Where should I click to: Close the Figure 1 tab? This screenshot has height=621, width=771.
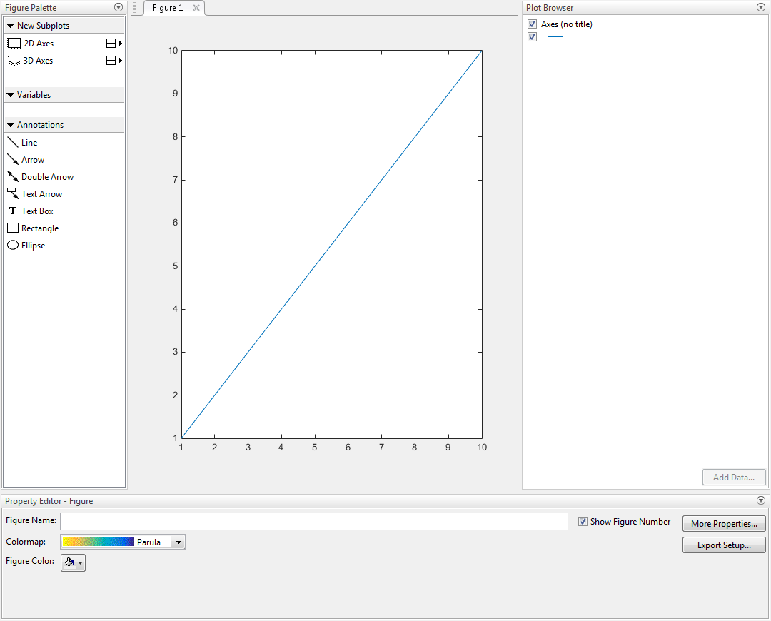pyautogui.click(x=196, y=8)
